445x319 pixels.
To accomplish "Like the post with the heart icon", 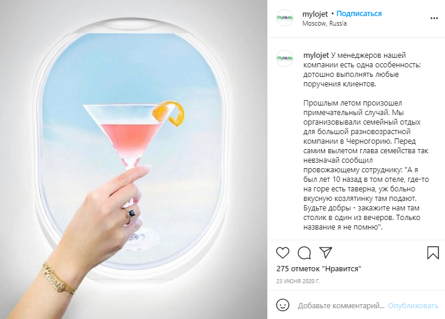I will coord(283,253).
